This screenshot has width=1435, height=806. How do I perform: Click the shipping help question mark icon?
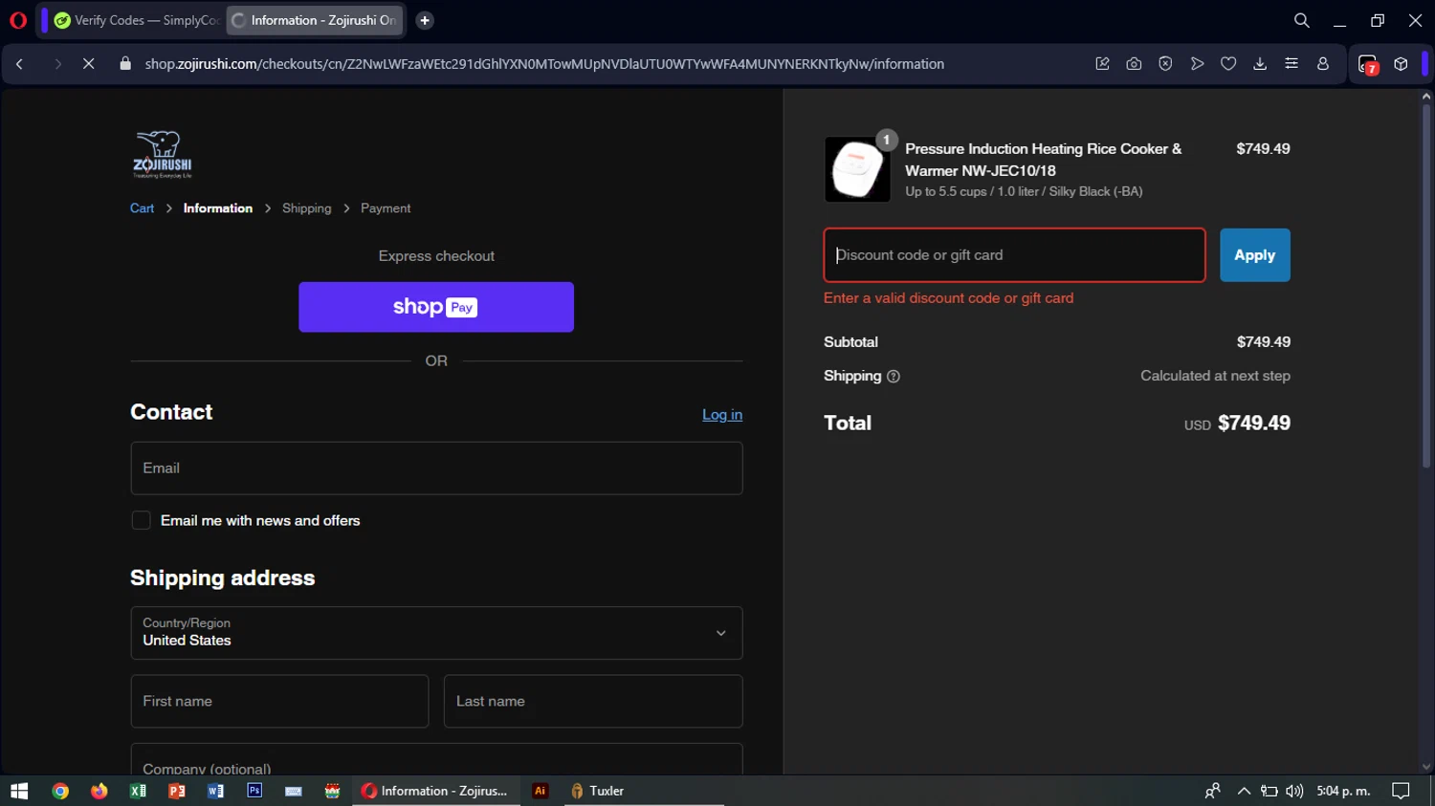(x=894, y=377)
